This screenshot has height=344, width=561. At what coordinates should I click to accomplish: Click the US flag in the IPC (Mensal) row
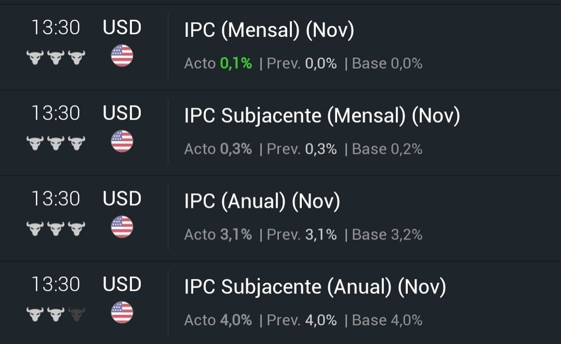tap(122, 56)
